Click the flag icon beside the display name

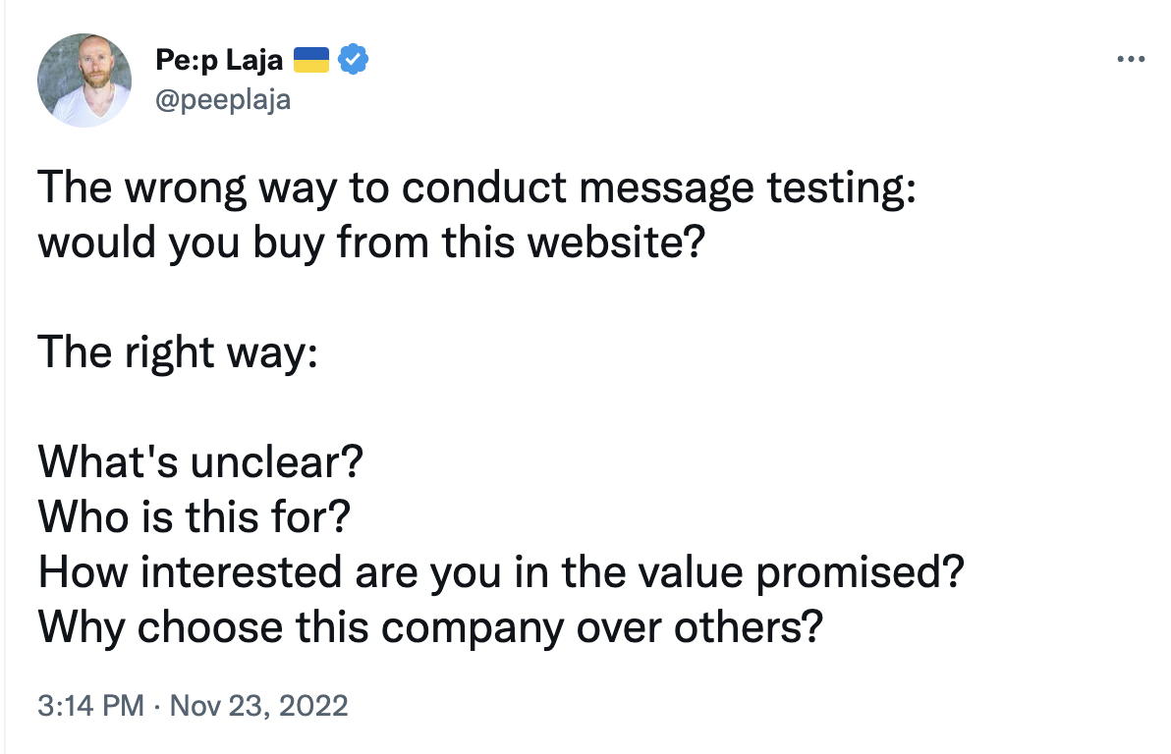click(311, 59)
